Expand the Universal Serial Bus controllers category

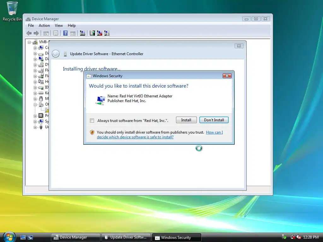pyautogui.click(x=35, y=127)
